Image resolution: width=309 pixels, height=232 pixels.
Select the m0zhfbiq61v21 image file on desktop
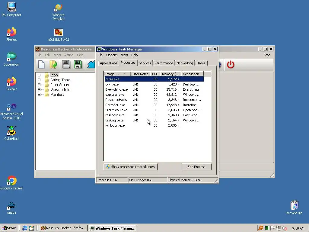coord(58,35)
